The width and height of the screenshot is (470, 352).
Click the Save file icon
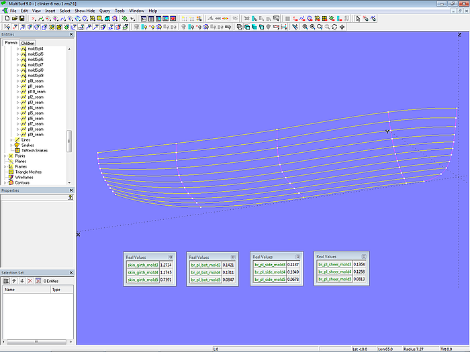(22, 19)
